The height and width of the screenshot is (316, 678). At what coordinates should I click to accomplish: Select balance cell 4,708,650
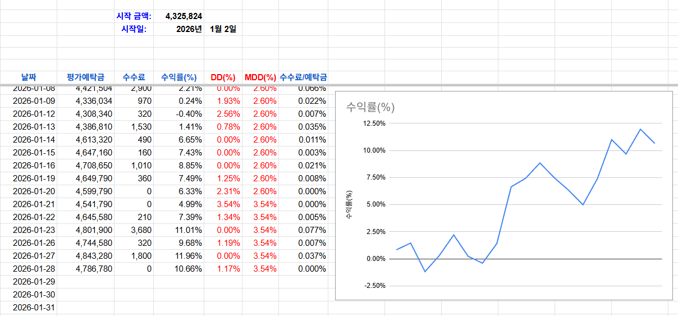click(x=85, y=166)
